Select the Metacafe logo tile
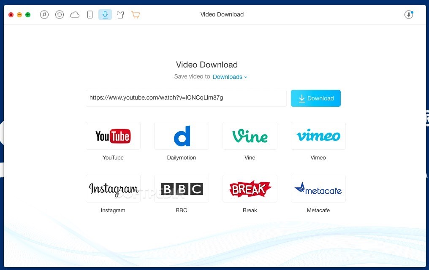The image size is (429, 270). coord(318,189)
